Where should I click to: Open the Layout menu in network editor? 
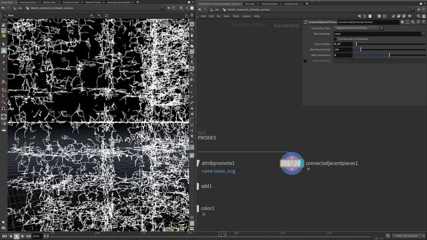[246, 16]
